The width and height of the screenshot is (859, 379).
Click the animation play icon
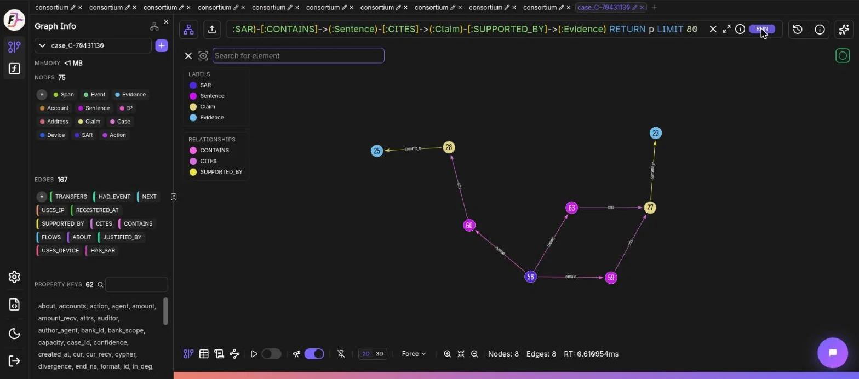pyautogui.click(x=254, y=354)
